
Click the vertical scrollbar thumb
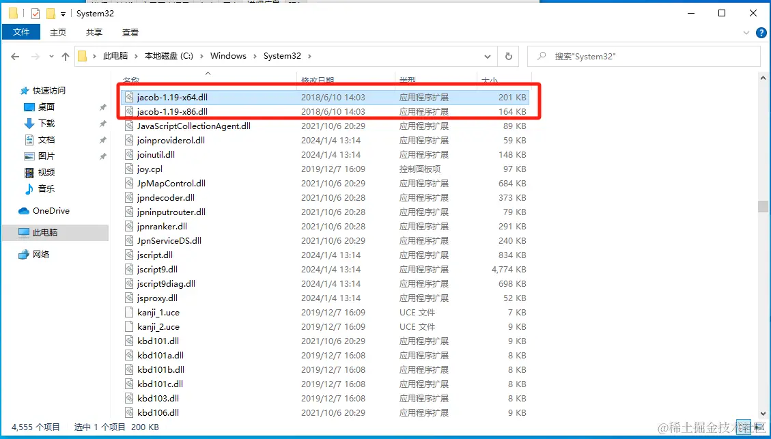763,206
